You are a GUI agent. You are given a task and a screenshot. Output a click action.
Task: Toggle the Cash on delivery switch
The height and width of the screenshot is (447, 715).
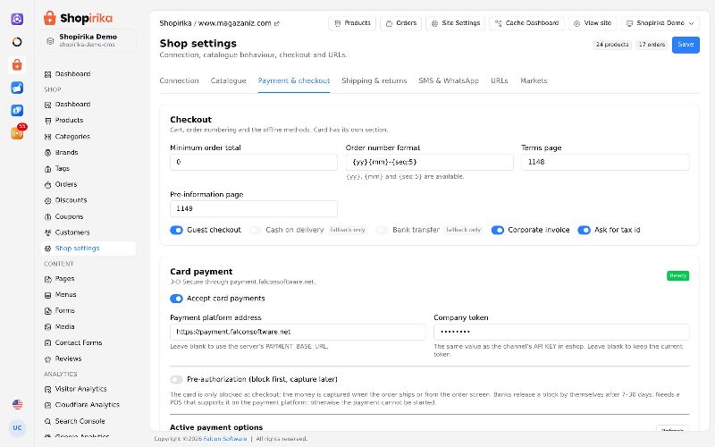pos(256,231)
